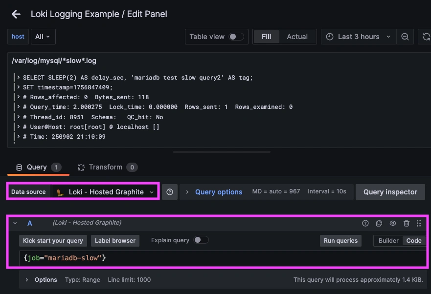
Task: Expand the Time: 250902 log line
Action: click(x=19, y=136)
